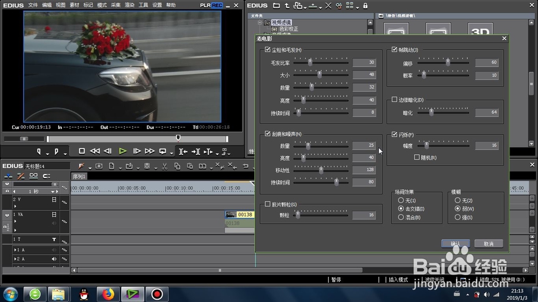
Task: Step to the previous frame
Action: [108, 151]
